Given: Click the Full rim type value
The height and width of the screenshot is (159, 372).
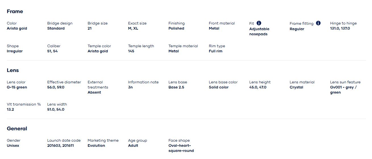Looking at the screenshot, I should [215, 51].
